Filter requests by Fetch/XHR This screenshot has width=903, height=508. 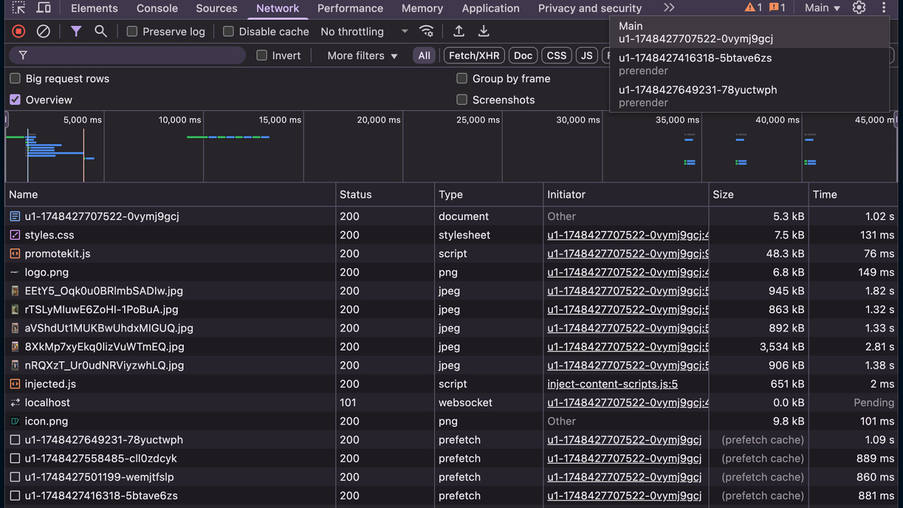coord(474,56)
